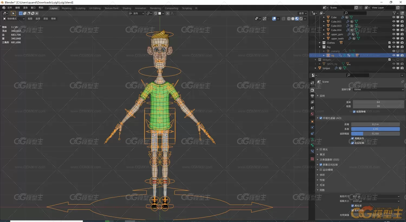Click the outliner search field

(355, 13)
